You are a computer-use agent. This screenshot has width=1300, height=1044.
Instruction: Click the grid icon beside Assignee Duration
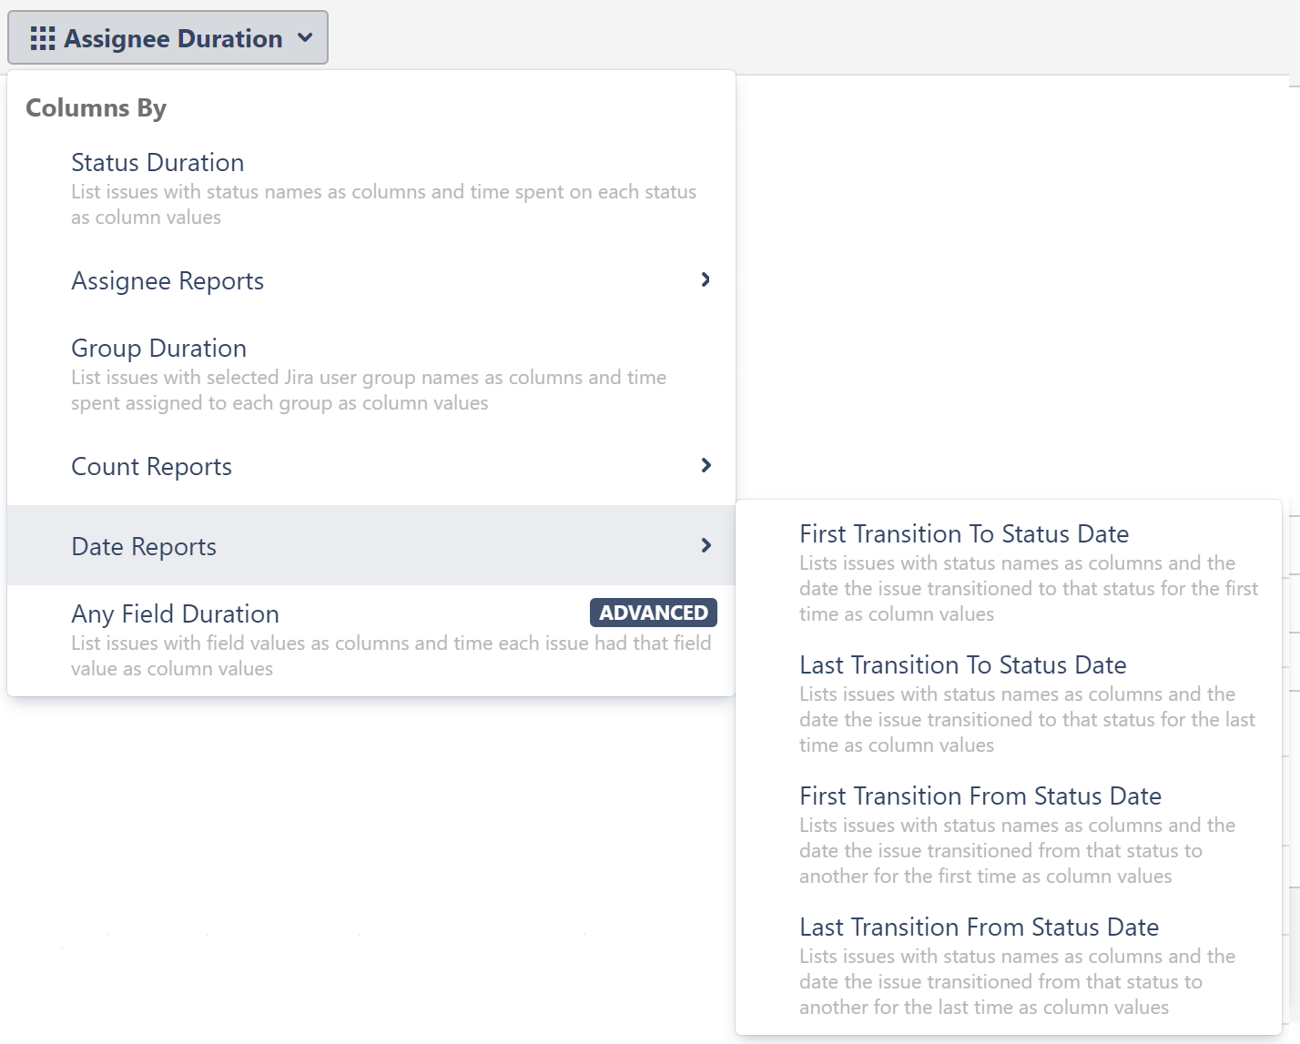tap(43, 38)
